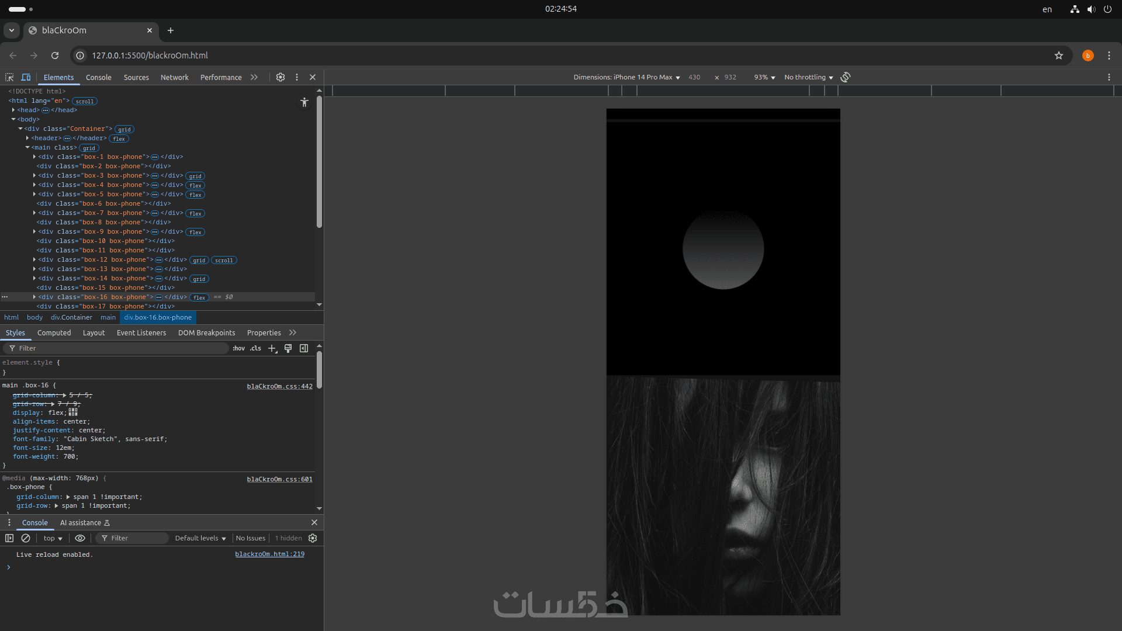Screen dimensions: 1122x631
Task: Open the blaCkroOm.css:442 source link
Action: 279,386
